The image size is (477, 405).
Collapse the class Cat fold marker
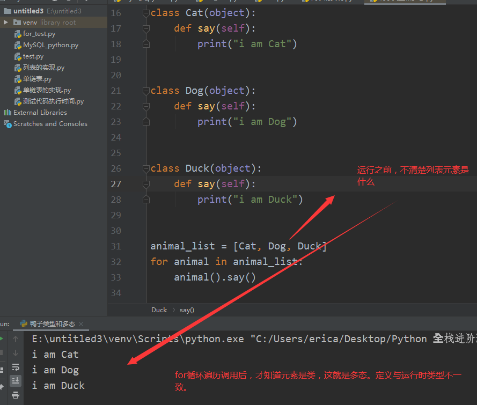(146, 13)
